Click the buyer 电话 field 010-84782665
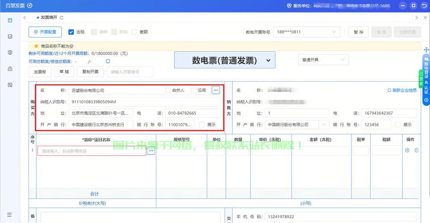The height and width of the screenshot is (223, 430). [193, 113]
